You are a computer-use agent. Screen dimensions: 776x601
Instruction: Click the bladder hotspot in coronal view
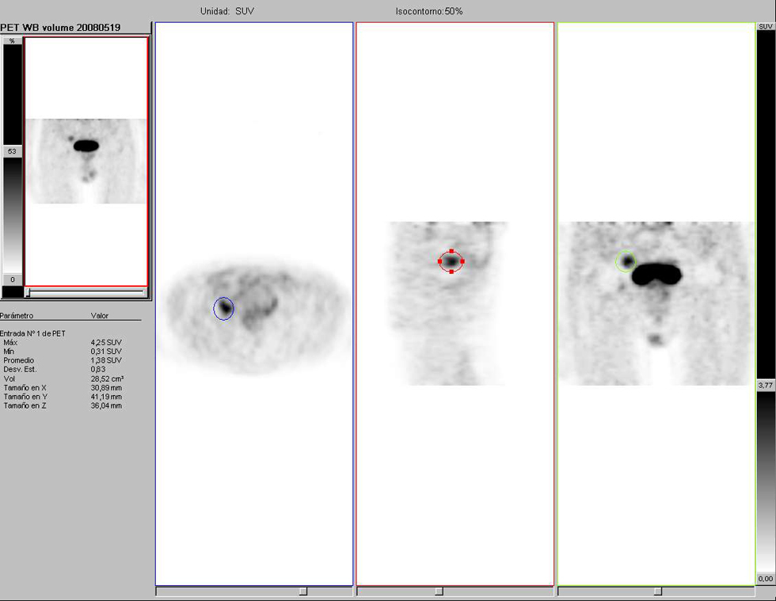(657, 273)
